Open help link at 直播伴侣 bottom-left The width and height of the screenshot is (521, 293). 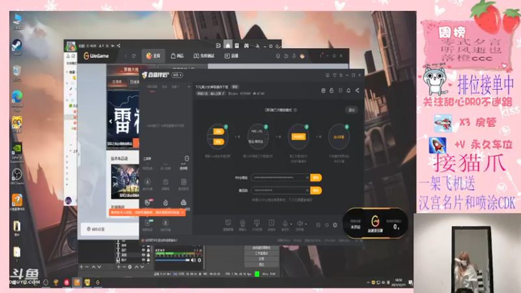[x=161, y=240]
